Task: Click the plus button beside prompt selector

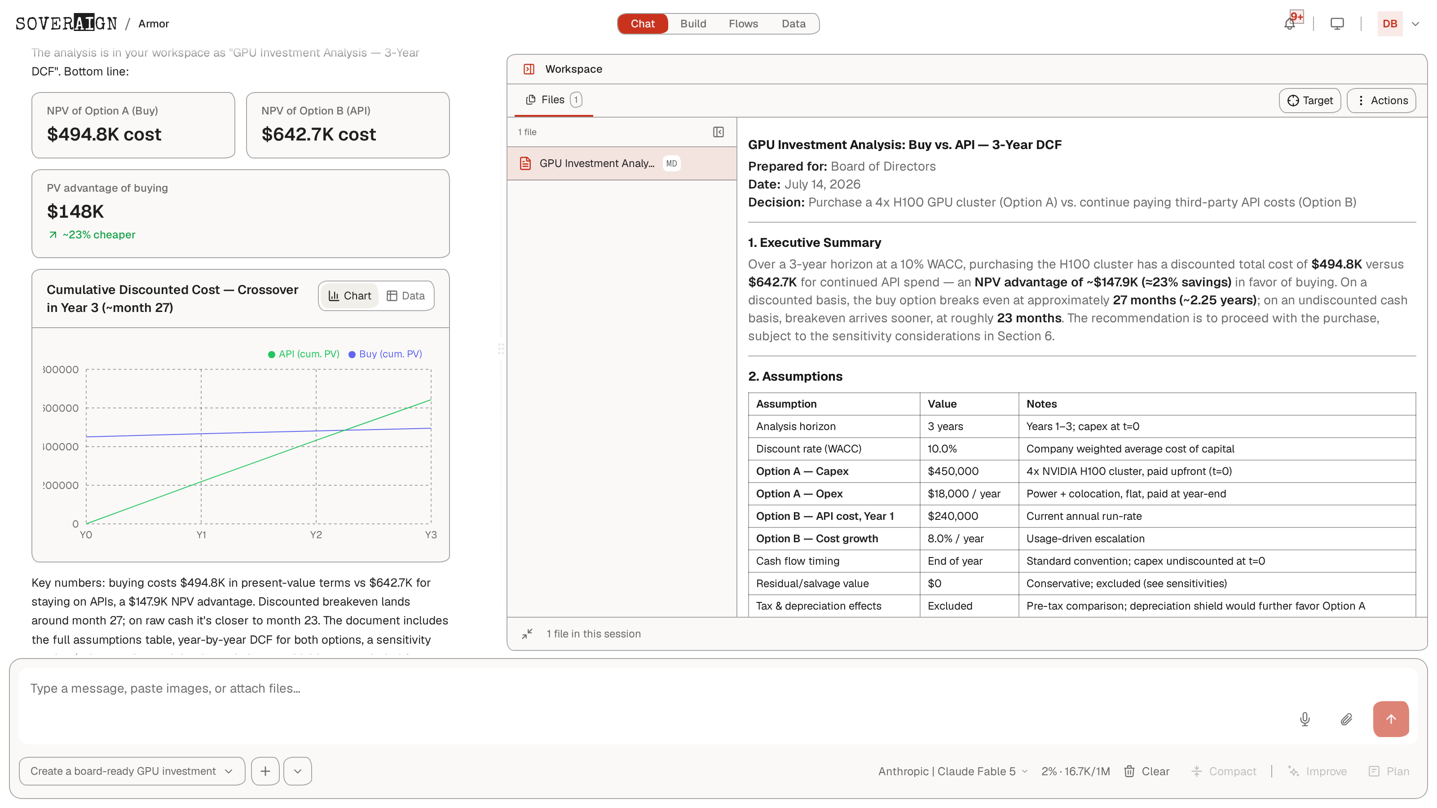Action: 265,771
